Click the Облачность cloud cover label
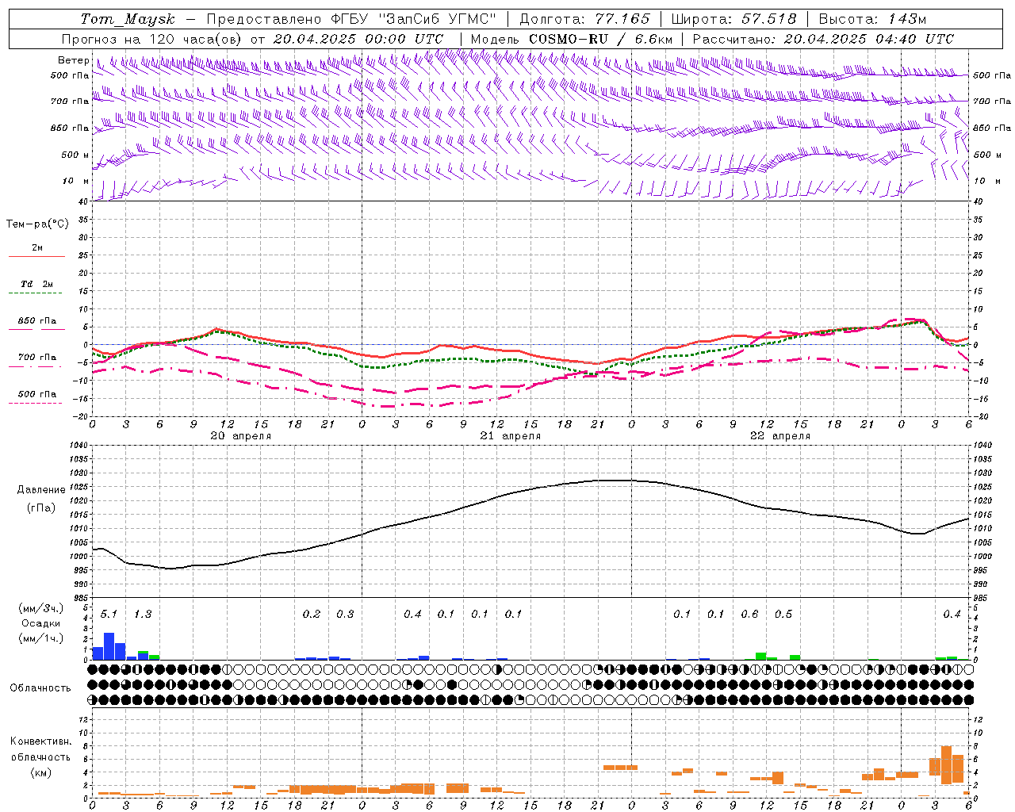The width and height of the screenshot is (1015, 812). [x=40, y=688]
